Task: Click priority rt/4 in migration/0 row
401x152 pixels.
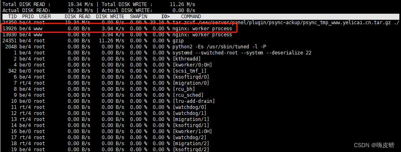Action: (25, 83)
